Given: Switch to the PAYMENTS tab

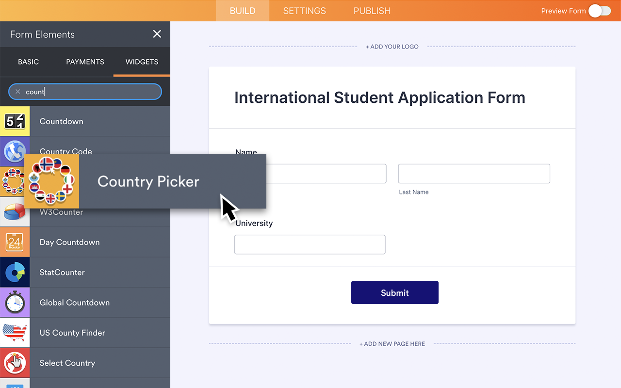Looking at the screenshot, I should 85,62.
